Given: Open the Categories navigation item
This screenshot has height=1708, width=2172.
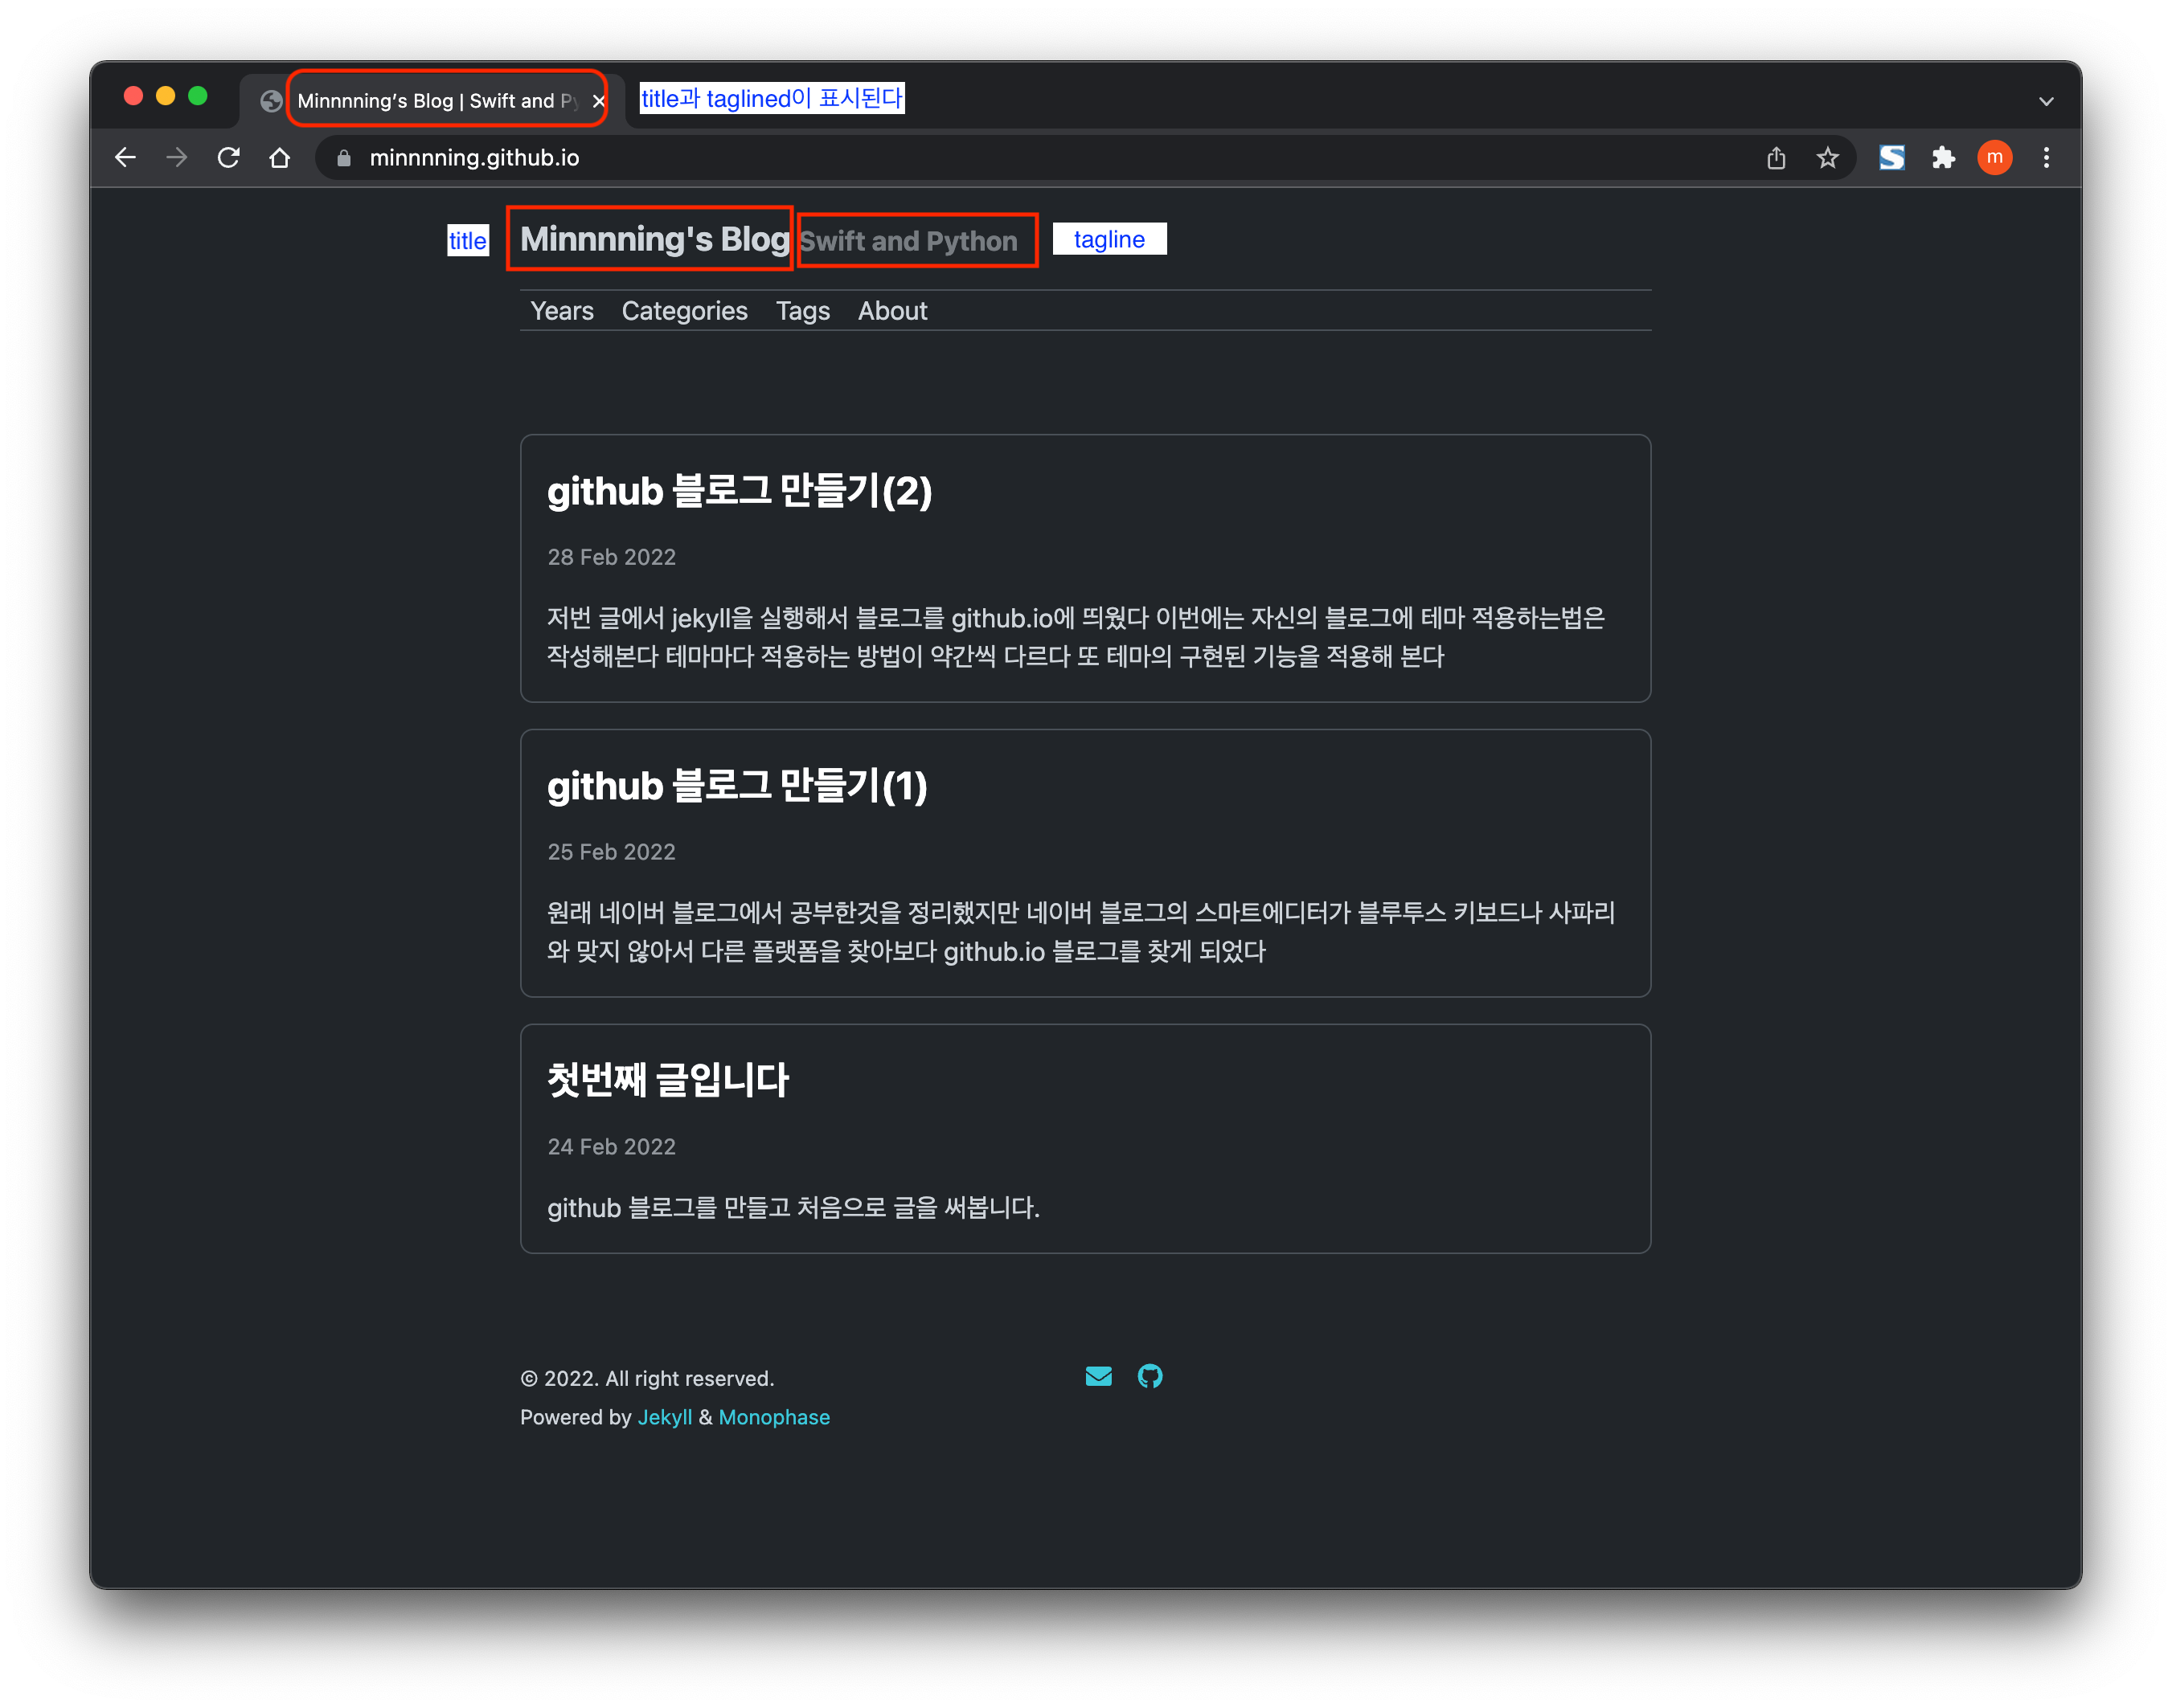Looking at the screenshot, I should pyautogui.click(x=684, y=311).
